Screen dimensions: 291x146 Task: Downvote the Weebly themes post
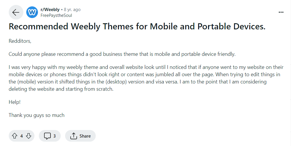(x=29, y=136)
